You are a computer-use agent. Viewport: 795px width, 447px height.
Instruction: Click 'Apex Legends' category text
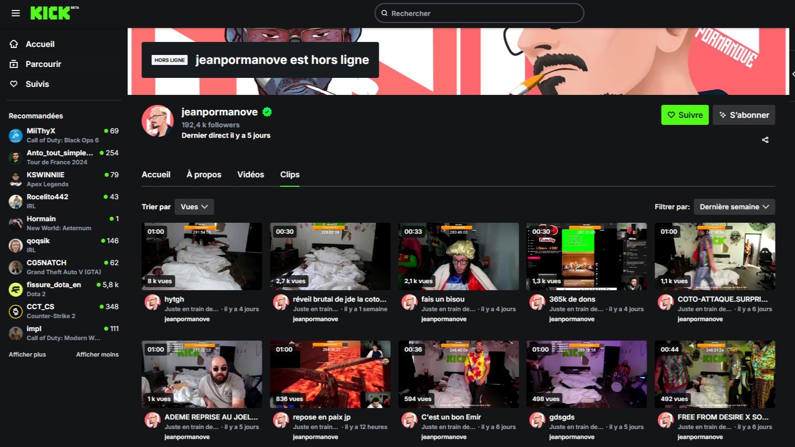tap(47, 184)
